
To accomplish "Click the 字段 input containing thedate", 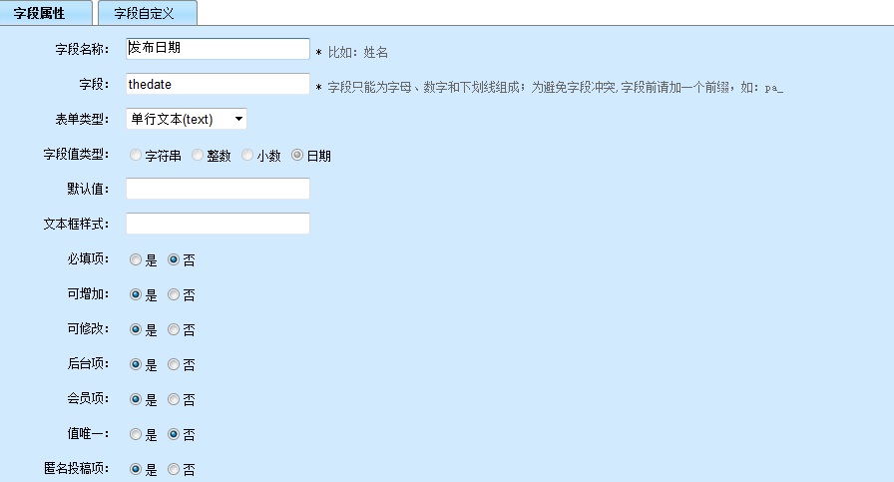I will click(218, 85).
